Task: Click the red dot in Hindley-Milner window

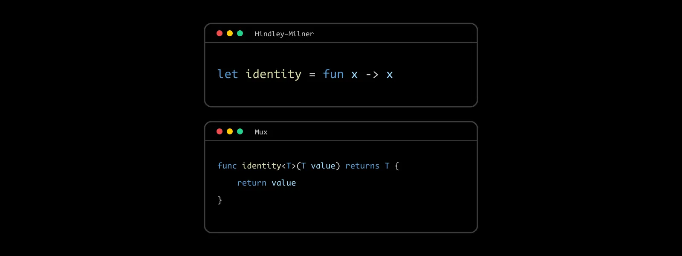Action: [220, 33]
